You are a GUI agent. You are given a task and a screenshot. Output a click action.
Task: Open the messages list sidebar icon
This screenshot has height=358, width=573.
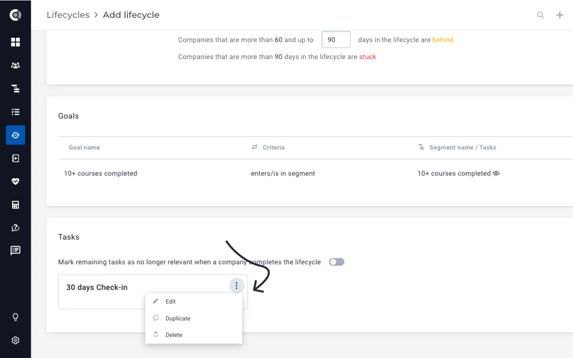[15, 250]
